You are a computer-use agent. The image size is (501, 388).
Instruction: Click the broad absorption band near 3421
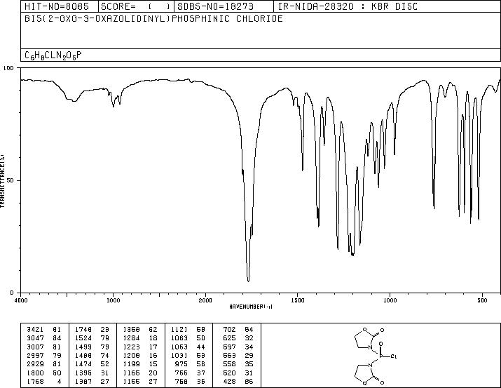pyautogui.click(x=74, y=100)
